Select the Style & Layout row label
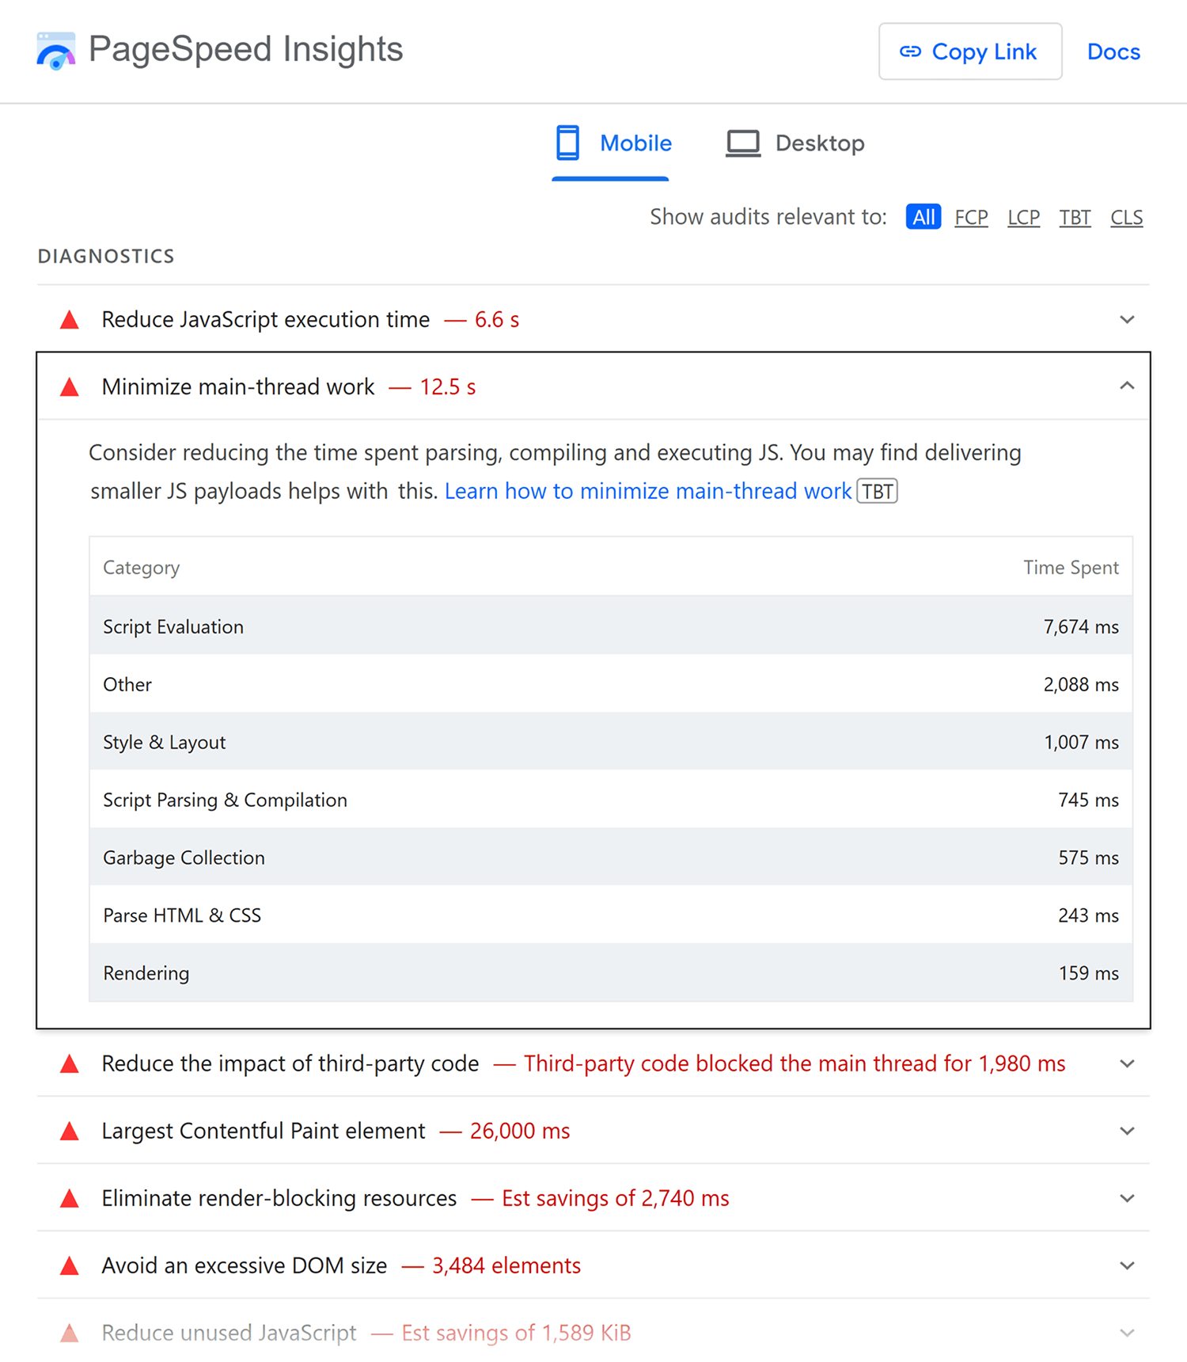 tap(165, 743)
